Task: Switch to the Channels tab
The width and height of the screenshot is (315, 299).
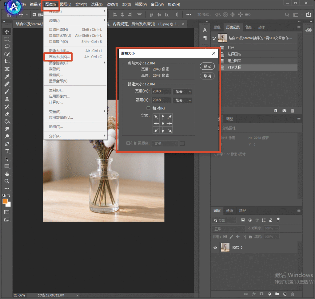Action: click(229, 211)
